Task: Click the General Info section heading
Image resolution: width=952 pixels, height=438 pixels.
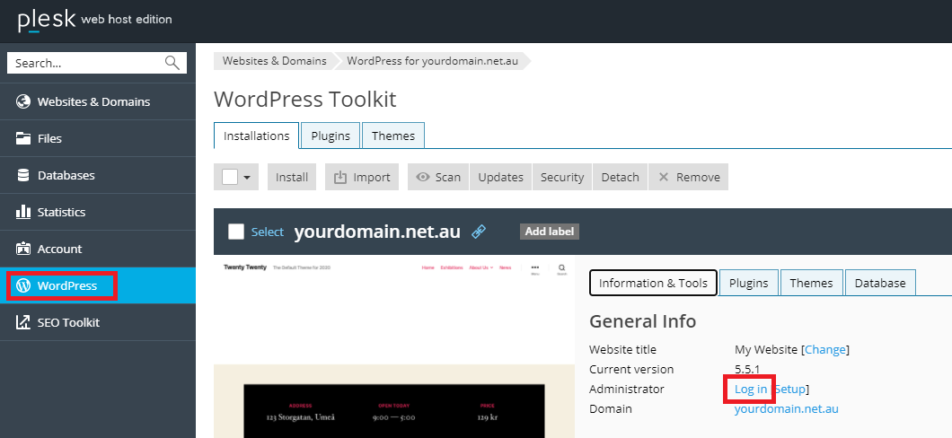Action: tap(643, 321)
